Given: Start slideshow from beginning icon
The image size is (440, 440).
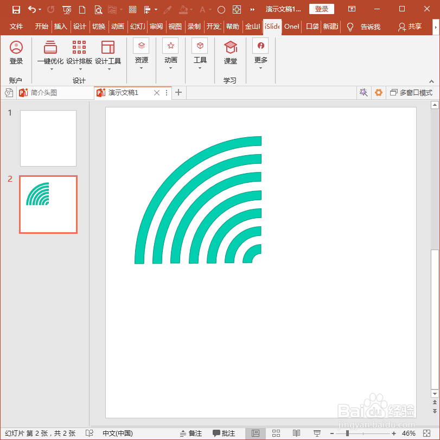Looking at the screenshot, I should click(x=67, y=10).
